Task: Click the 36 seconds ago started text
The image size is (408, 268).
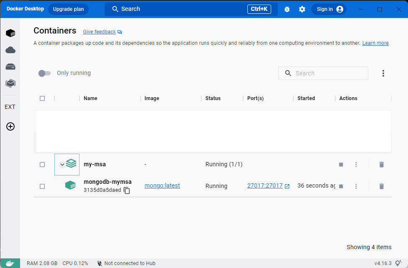Action: point(316,186)
